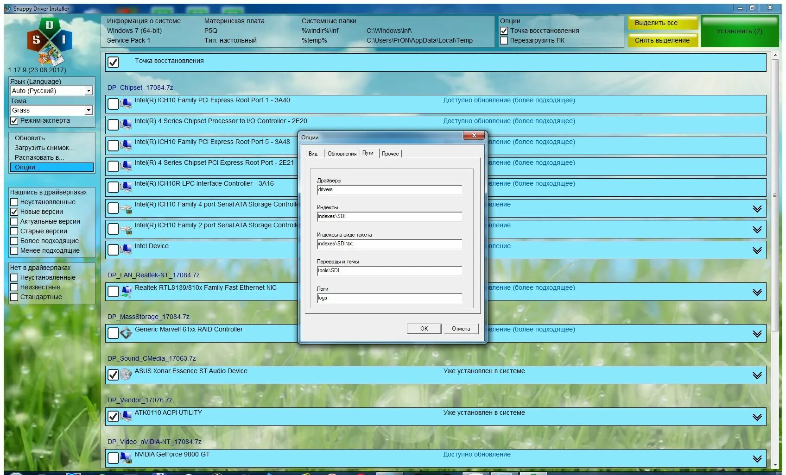The image size is (786, 475).
Task: Click the device icon beside Intel ICH10R LPC Interface Controller
Action: point(125,187)
